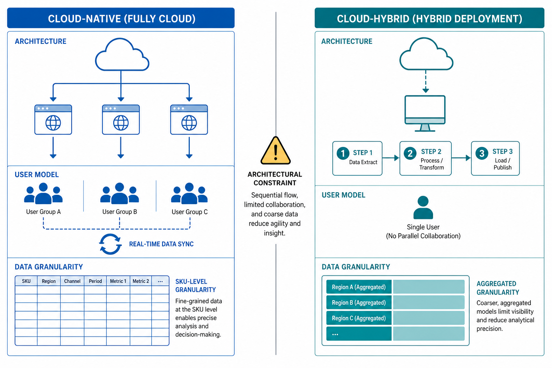Click the Cloud-Native (Fully Cloud) header banner
This screenshot has width=552, height=368.
(121, 18)
